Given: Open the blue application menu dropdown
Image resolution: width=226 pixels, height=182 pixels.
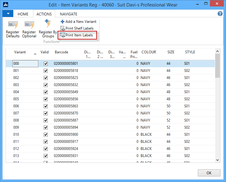Looking at the screenshot, I should [8, 14].
